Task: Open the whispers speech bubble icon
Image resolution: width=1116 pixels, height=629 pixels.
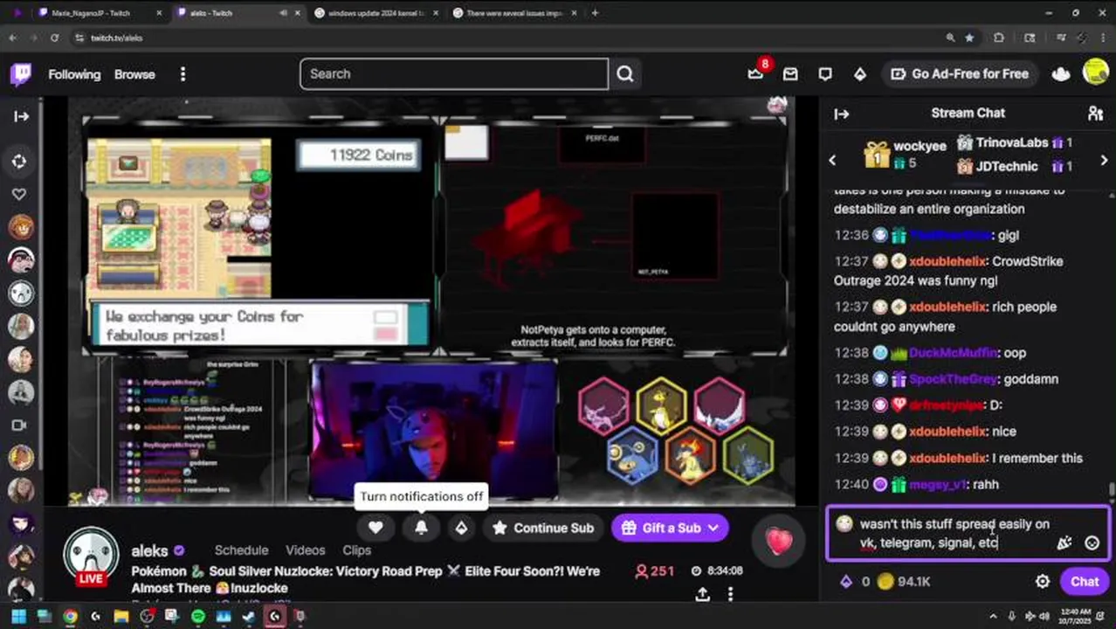Action: click(825, 74)
